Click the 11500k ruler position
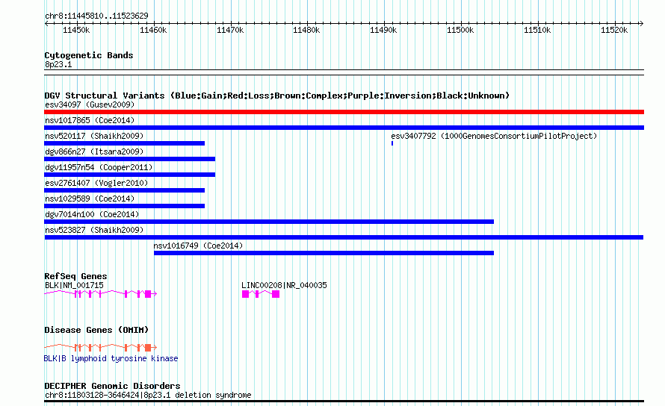The height and width of the screenshot is (406, 665). coord(460,30)
